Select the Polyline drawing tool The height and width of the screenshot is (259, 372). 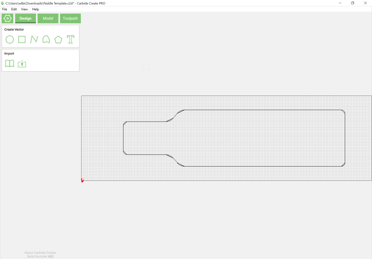(x=34, y=39)
